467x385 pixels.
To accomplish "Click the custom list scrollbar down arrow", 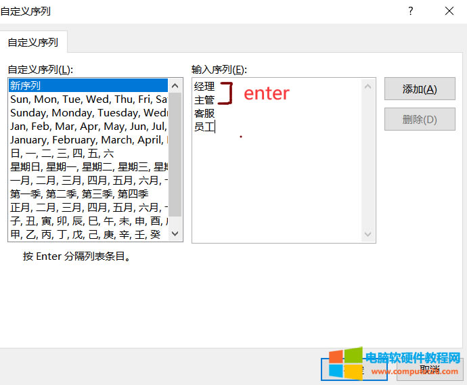I will click(175, 234).
